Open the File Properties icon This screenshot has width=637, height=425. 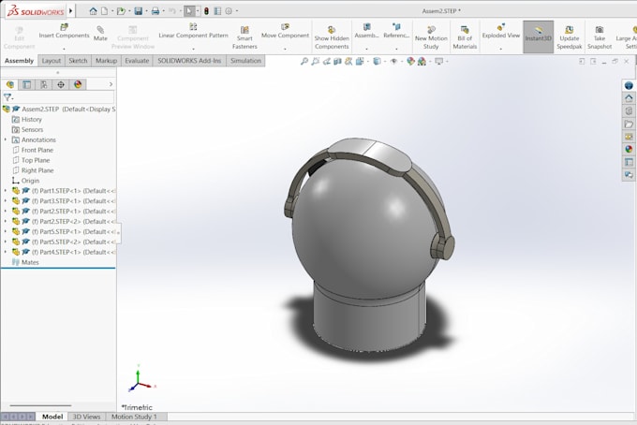pos(217,11)
